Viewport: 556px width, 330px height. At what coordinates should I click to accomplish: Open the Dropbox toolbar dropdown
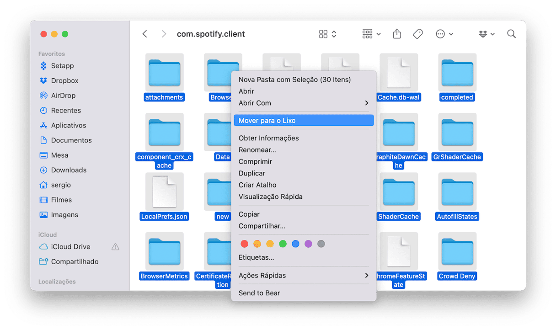(x=486, y=34)
